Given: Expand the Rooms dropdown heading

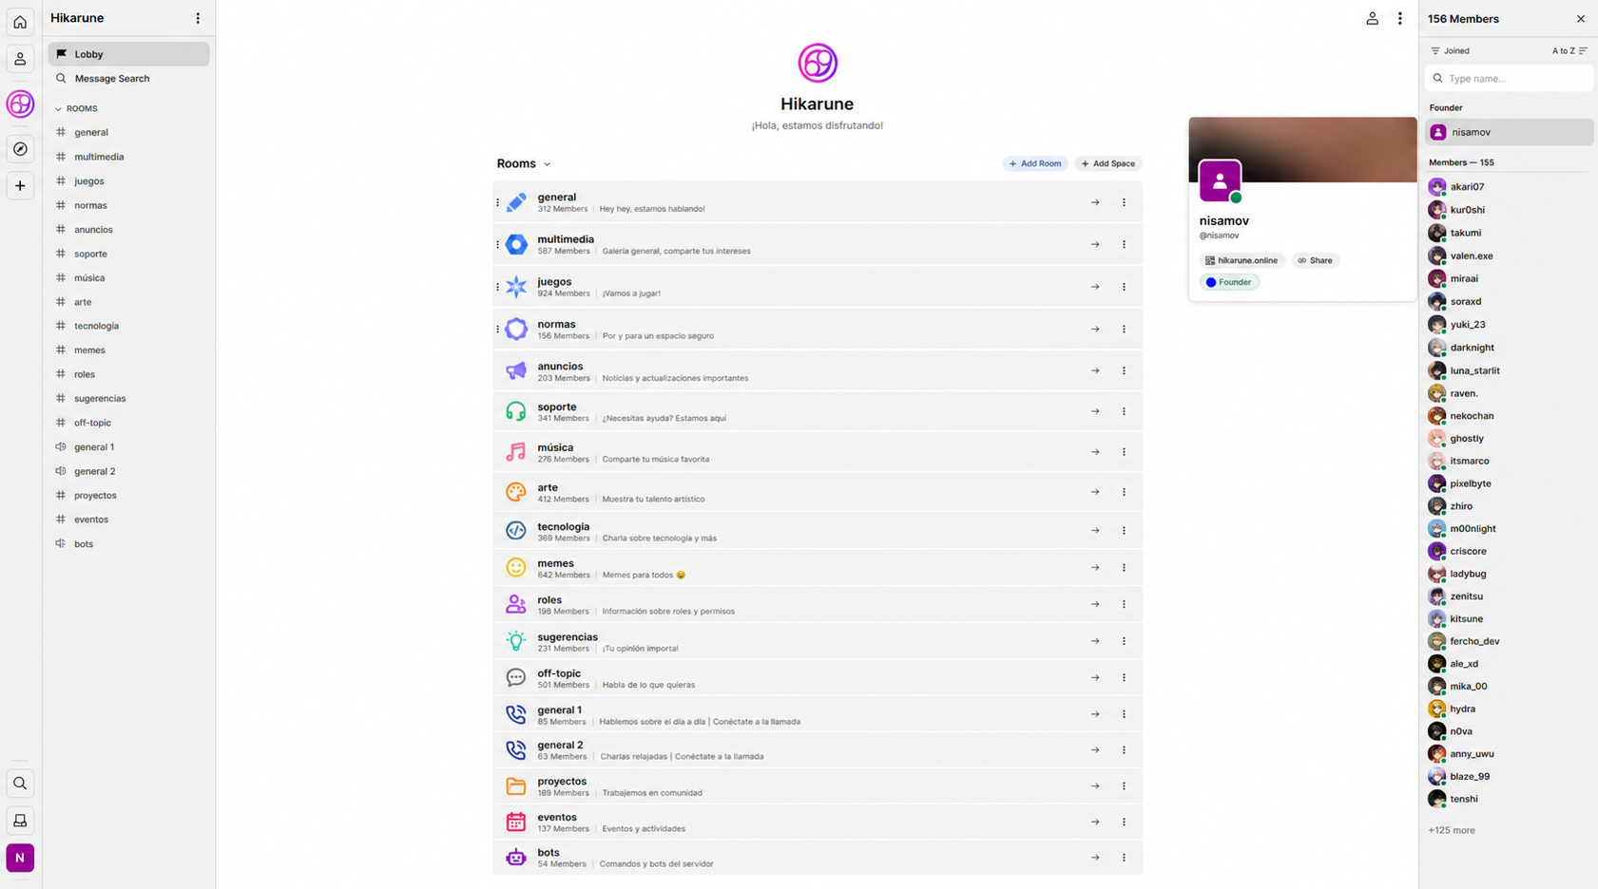Looking at the screenshot, I should (x=524, y=163).
